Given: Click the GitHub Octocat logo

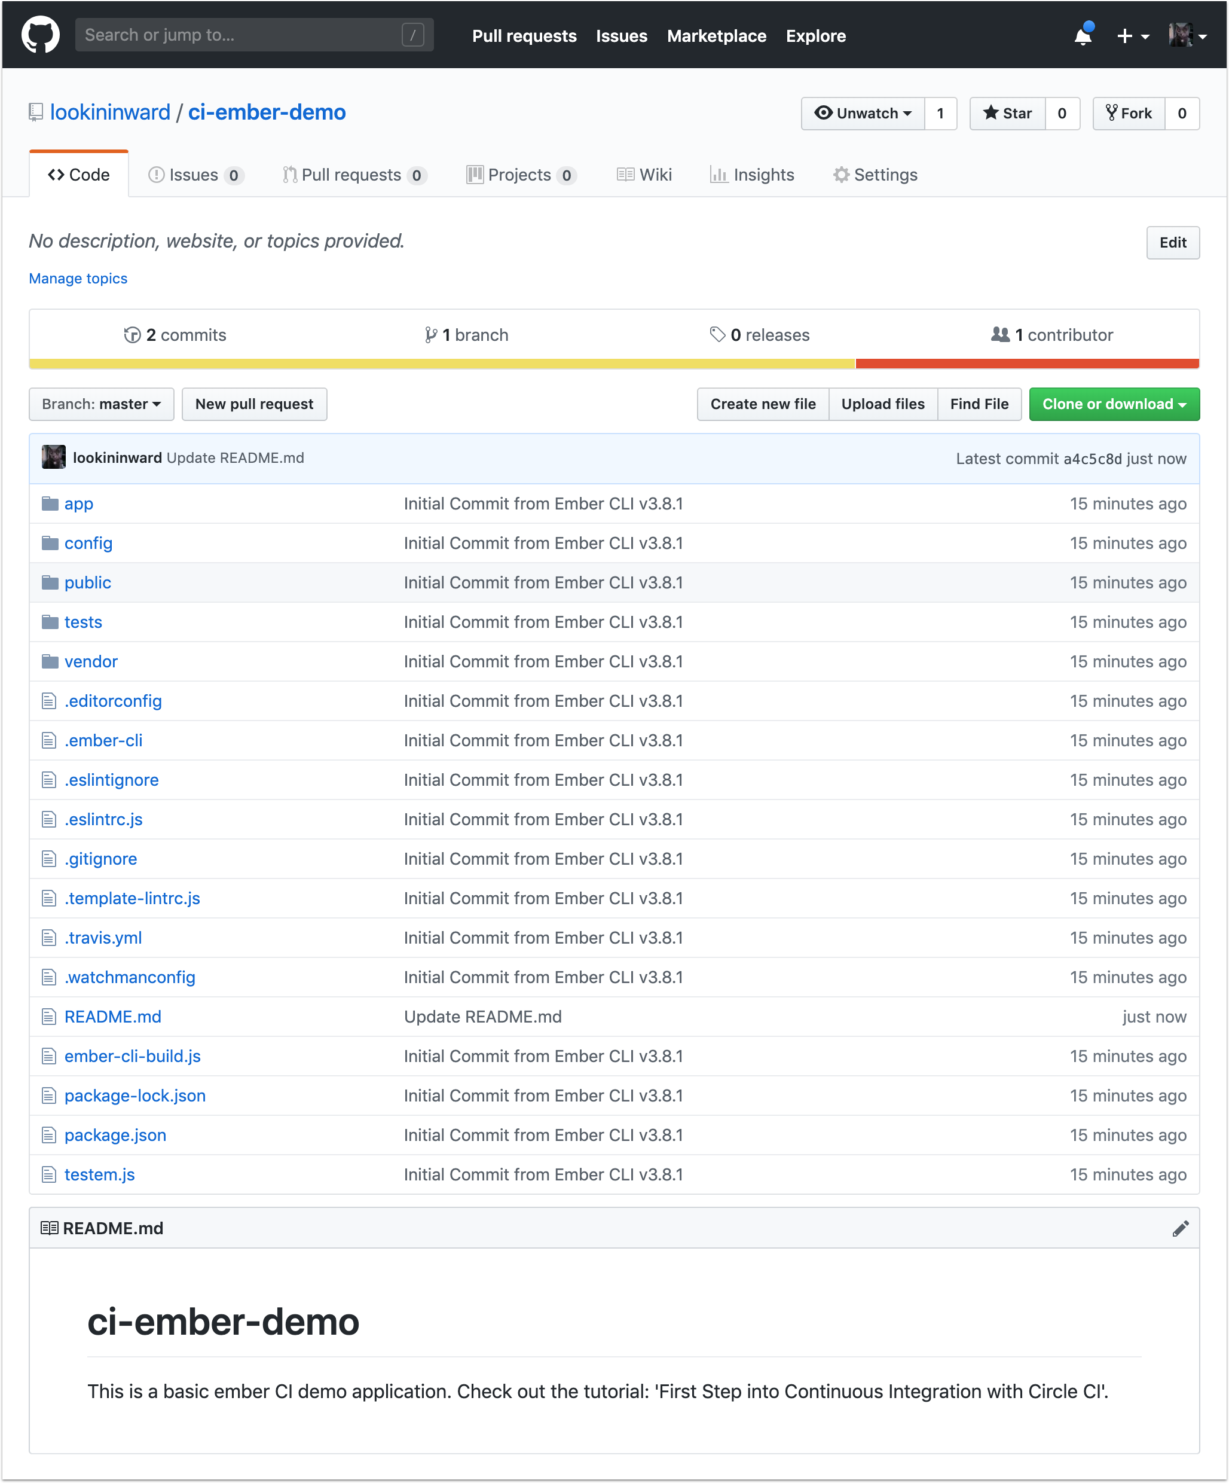Looking at the screenshot, I should (41, 34).
